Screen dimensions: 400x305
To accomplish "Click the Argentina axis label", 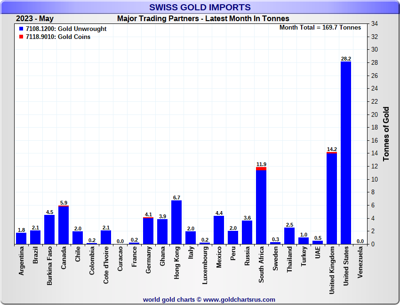I will 21,263.
